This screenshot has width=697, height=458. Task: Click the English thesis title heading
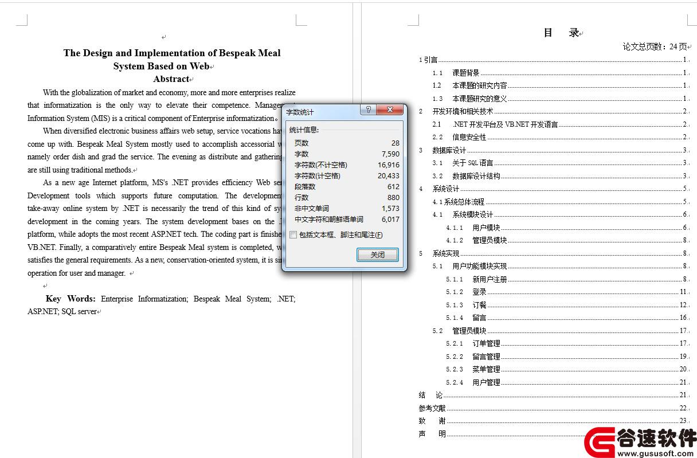172,59
